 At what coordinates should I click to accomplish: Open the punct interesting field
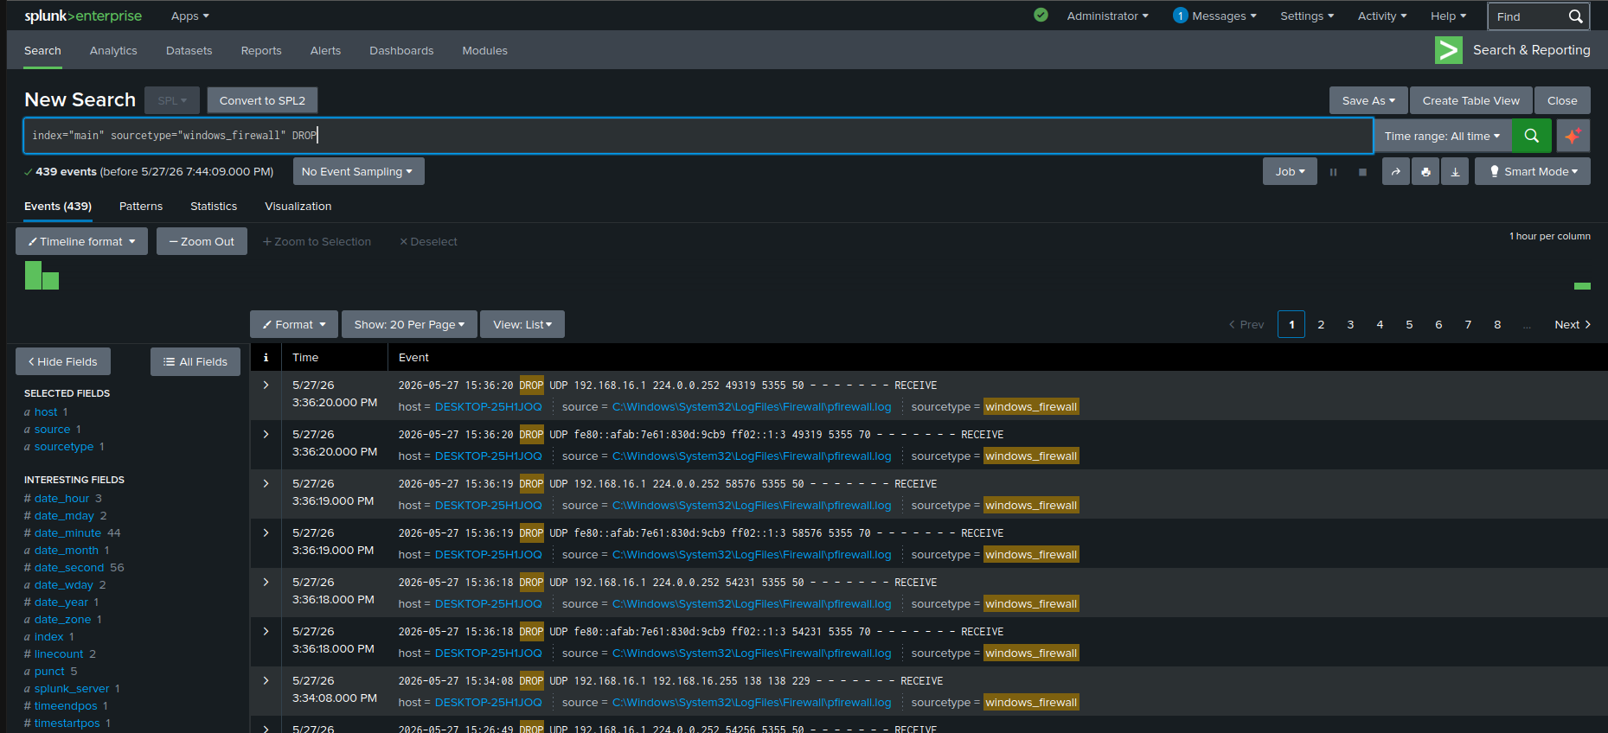[49, 671]
